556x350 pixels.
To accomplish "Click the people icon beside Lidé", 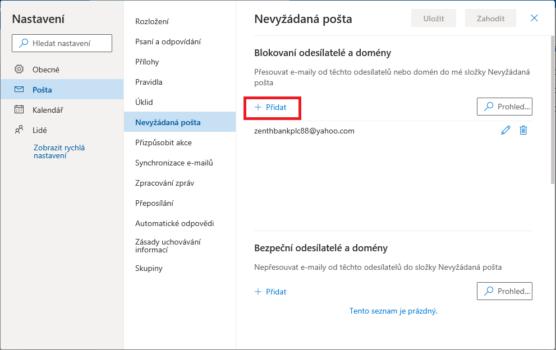I will 19,130.
